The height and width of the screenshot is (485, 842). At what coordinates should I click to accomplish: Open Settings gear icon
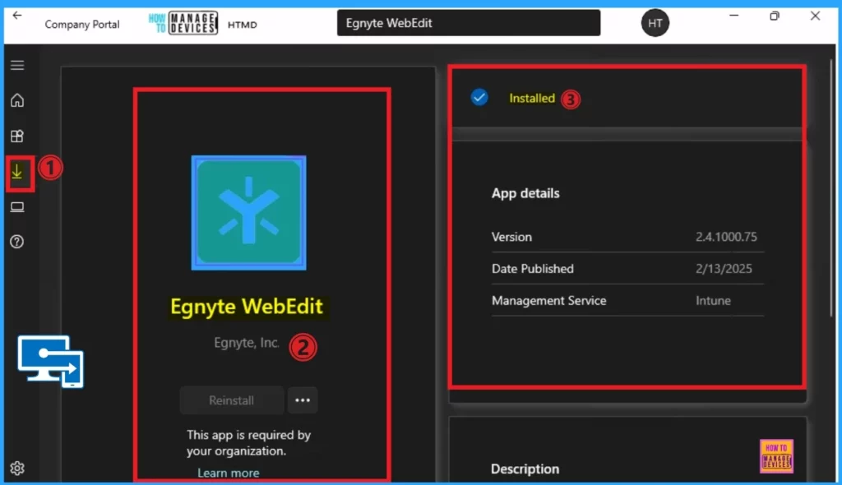(17, 469)
